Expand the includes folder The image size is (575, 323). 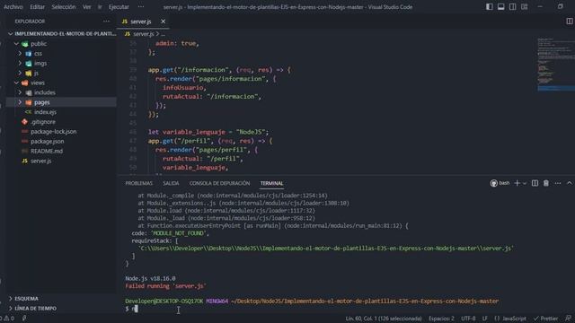tap(20, 92)
